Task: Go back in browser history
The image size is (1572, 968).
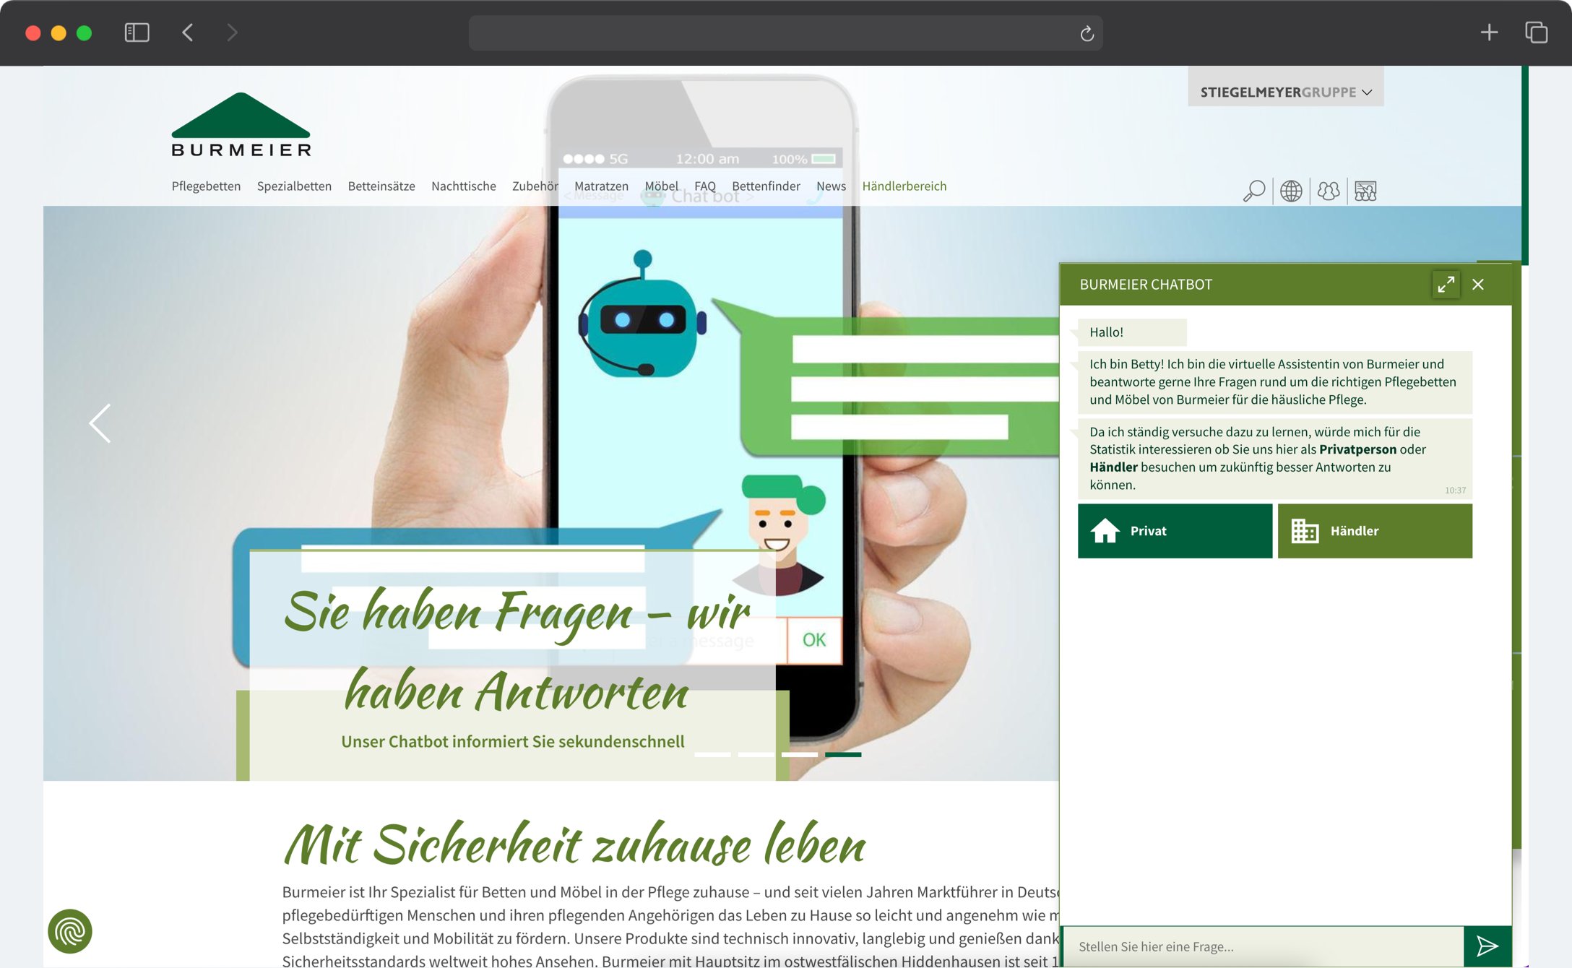Action: pos(188,33)
